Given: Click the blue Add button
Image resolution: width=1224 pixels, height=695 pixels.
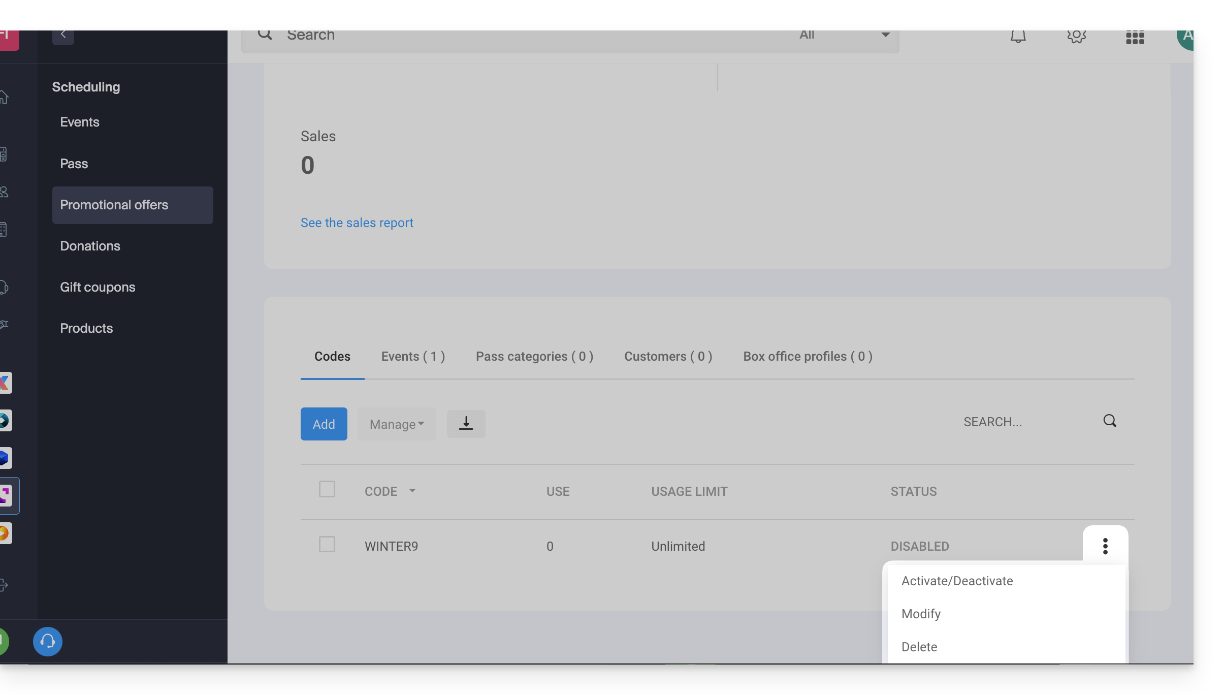Looking at the screenshot, I should point(324,424).
